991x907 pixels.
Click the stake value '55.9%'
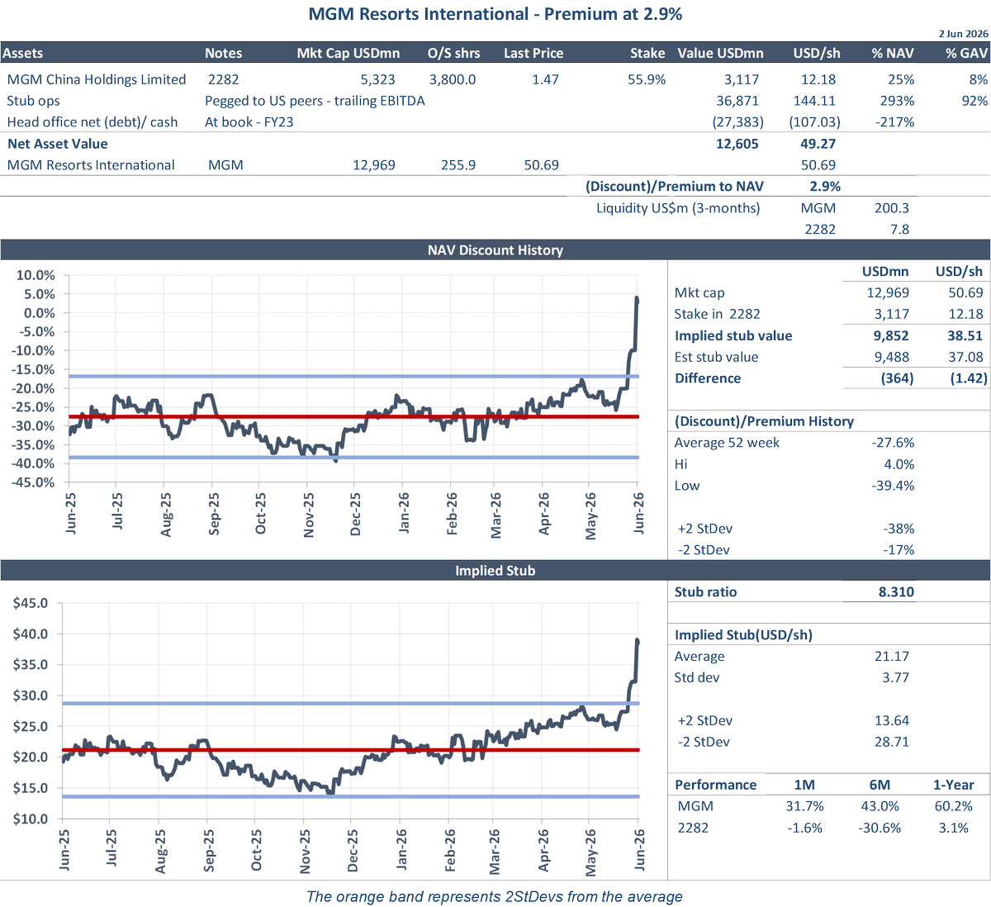[647, 79]
